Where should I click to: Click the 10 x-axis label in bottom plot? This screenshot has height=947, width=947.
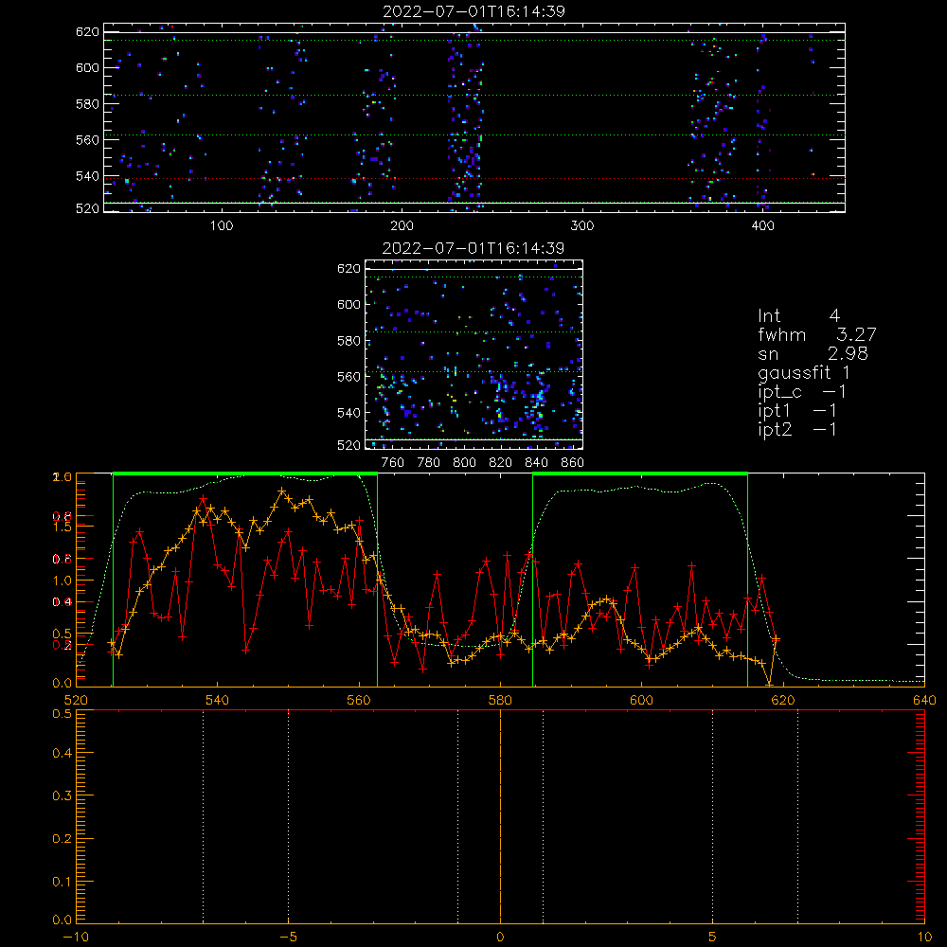click(x=924, y=938)
